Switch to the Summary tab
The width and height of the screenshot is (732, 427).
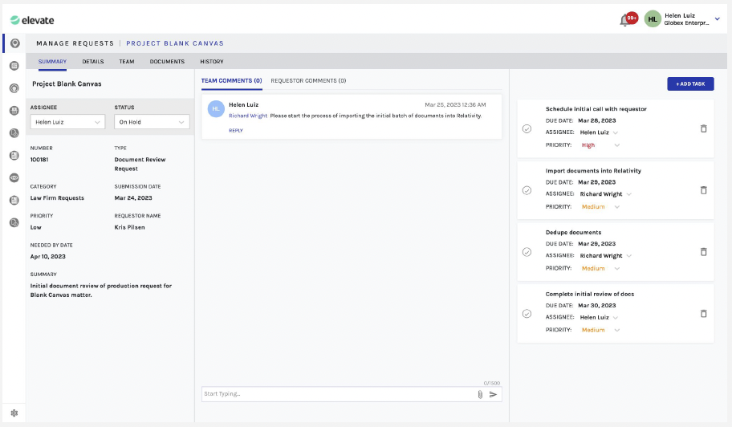tap(52, 62)
